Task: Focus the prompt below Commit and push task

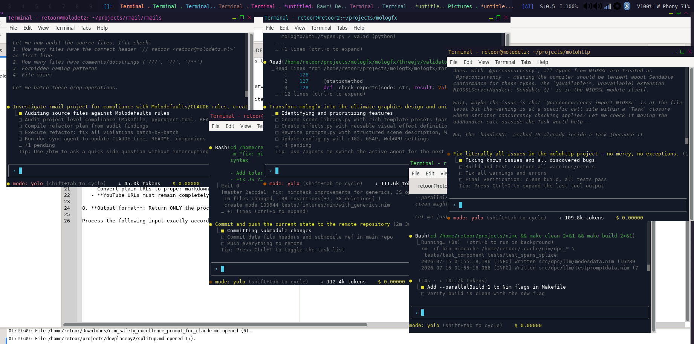Action: (310, 269)
